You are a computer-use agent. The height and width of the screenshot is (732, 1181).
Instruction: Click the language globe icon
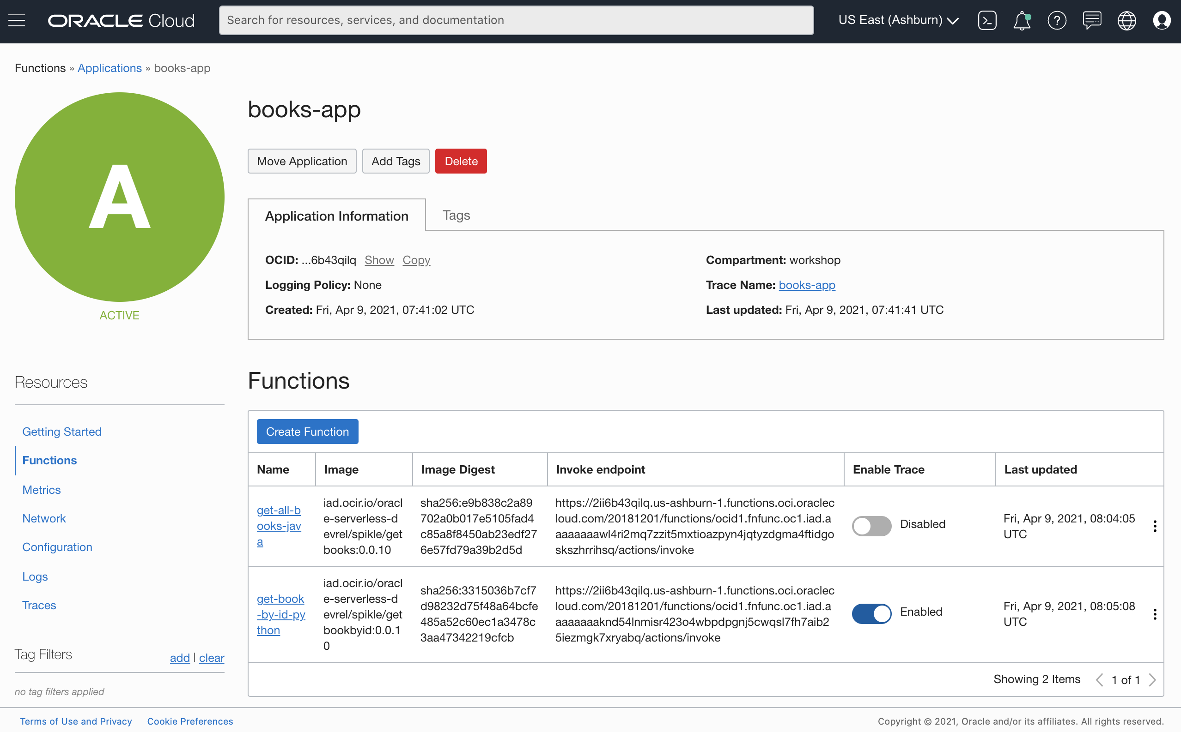(x=1126, y=20)
